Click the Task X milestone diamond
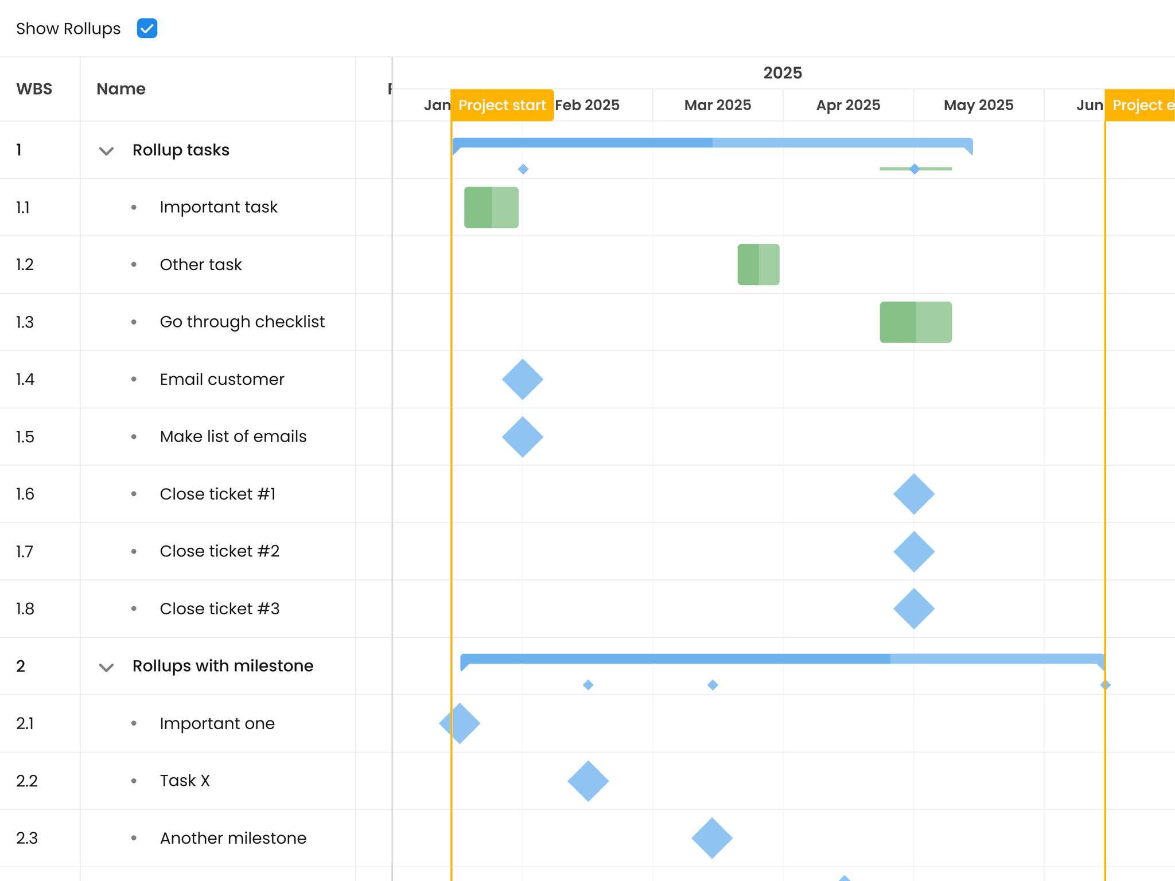This screenshot has width=1175, height=881. click(x=587, y=781)
